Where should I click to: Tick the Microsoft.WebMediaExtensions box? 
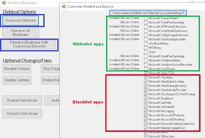click(146, 31)
